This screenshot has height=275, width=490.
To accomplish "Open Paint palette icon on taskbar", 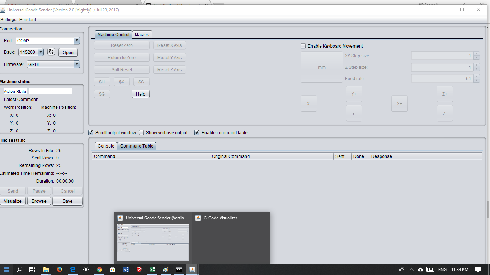I will (x=165, y=270).
